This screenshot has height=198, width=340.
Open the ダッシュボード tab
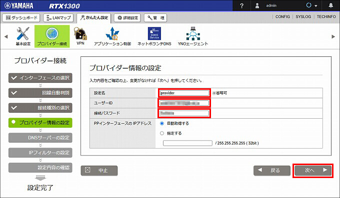(21, 18)
